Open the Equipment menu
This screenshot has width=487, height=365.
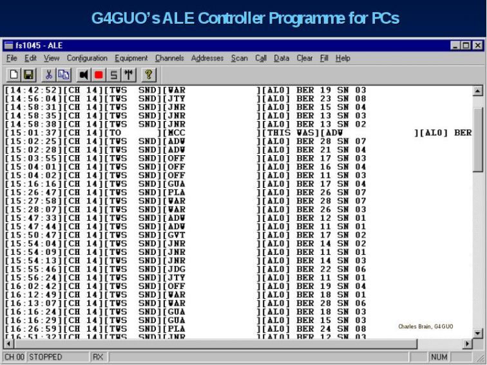click(131, 58)
